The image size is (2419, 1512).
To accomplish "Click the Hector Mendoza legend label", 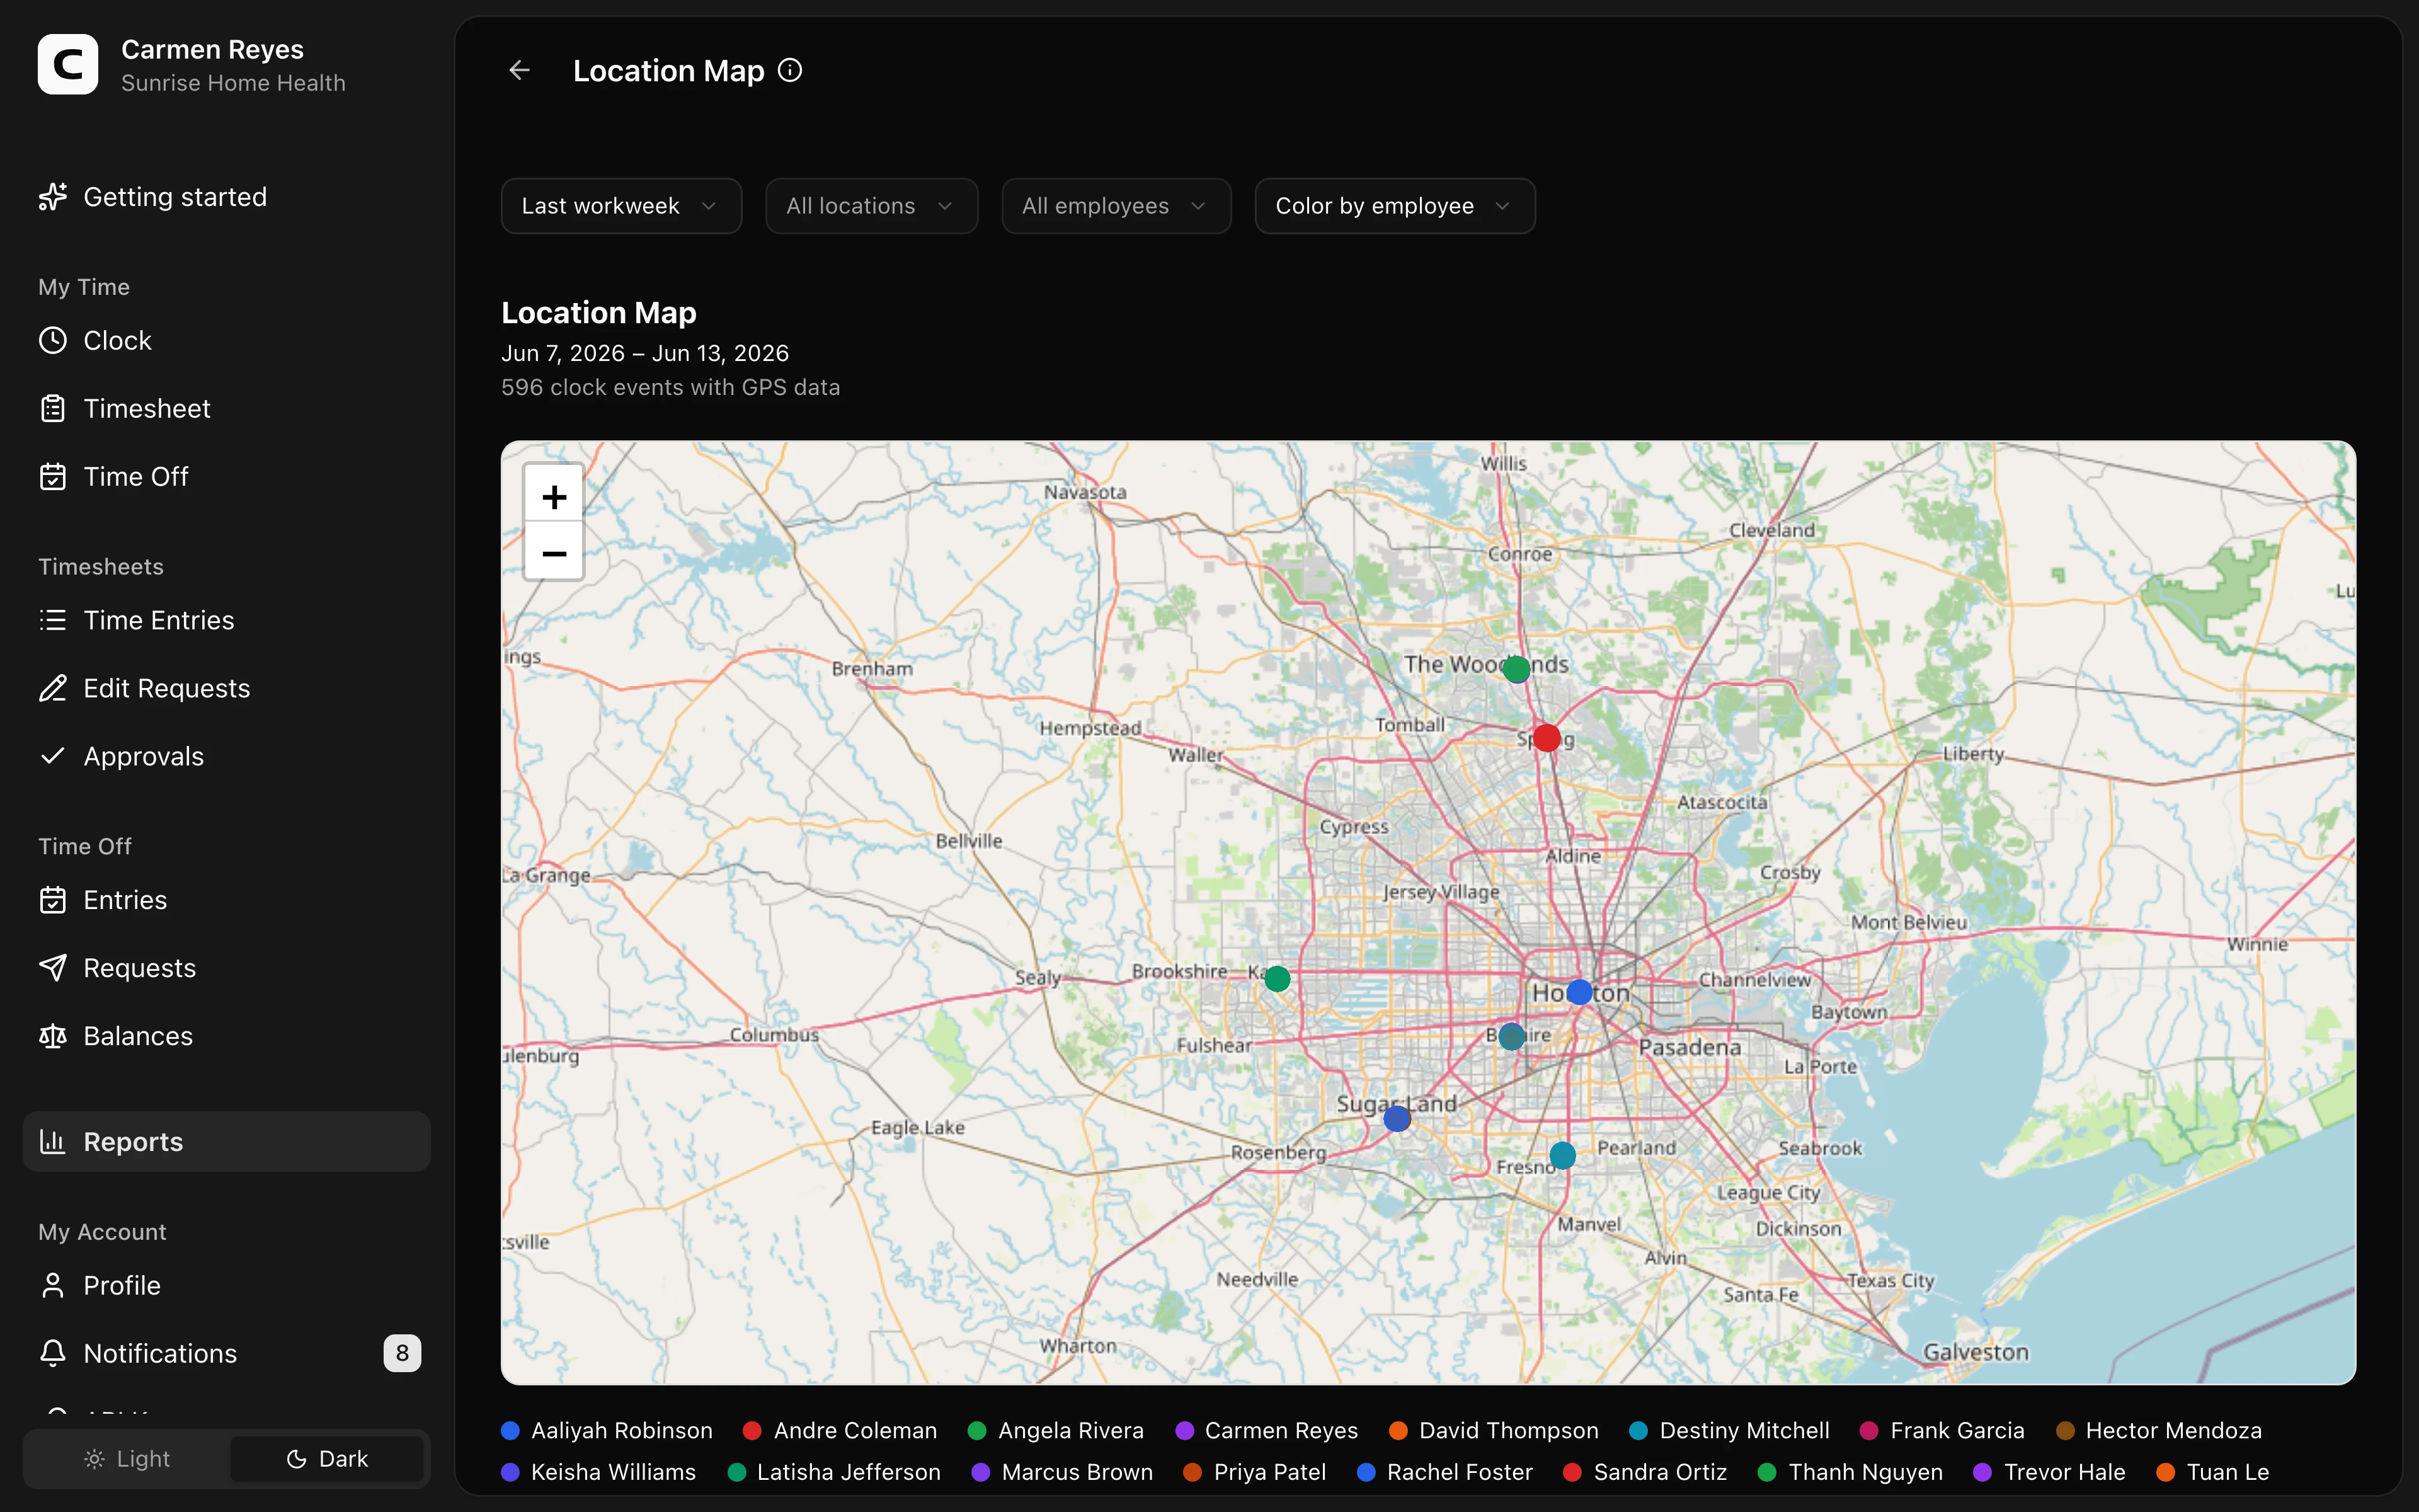I will [x=2173, y=1430].
